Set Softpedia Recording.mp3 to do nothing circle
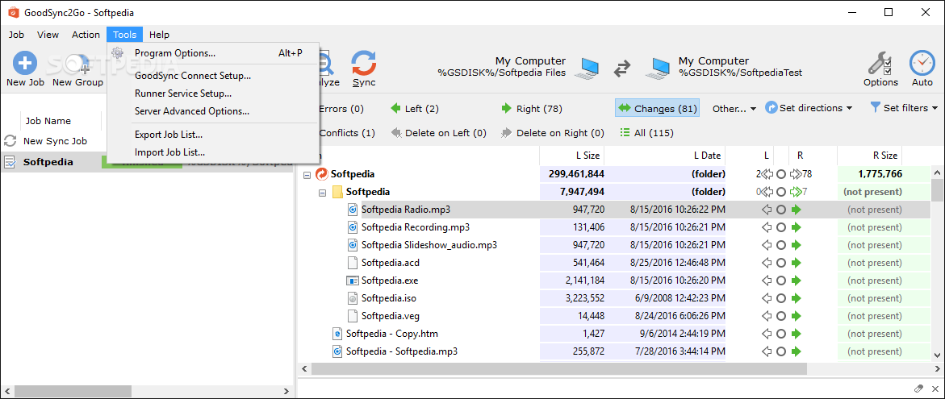The height and width of the screenshot is (399, 945). (x=781, y=227)
